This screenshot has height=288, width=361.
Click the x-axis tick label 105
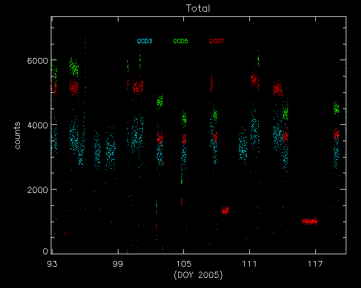tap(183, 263)
